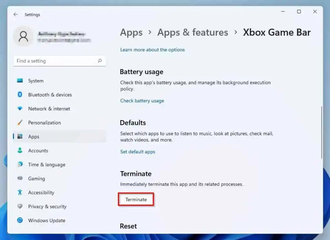Screen dimensions: 330x240
Task: Click the search magnifier icon
Action: click(x=100, y=61)
